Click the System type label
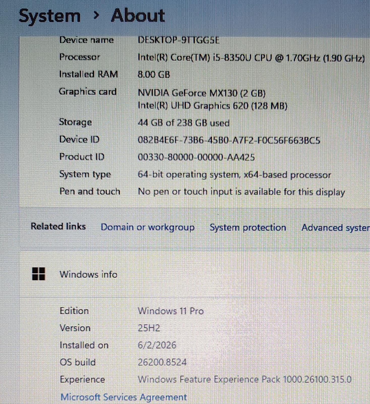 [85, 174]
